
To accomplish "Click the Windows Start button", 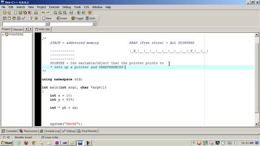I will (7, 143).
